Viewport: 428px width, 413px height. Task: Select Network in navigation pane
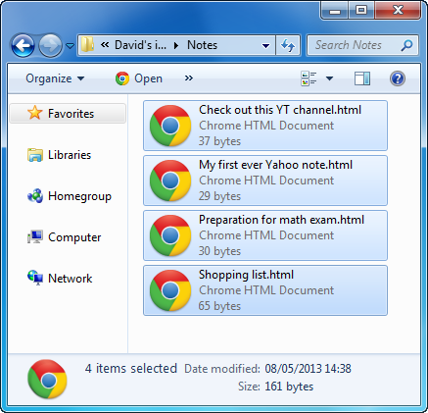[x=70, y=279]
